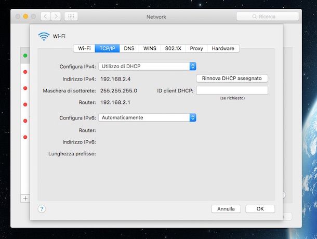Focus the ID client DHCP field
The image size is (317, 239).
pos(232,90)
